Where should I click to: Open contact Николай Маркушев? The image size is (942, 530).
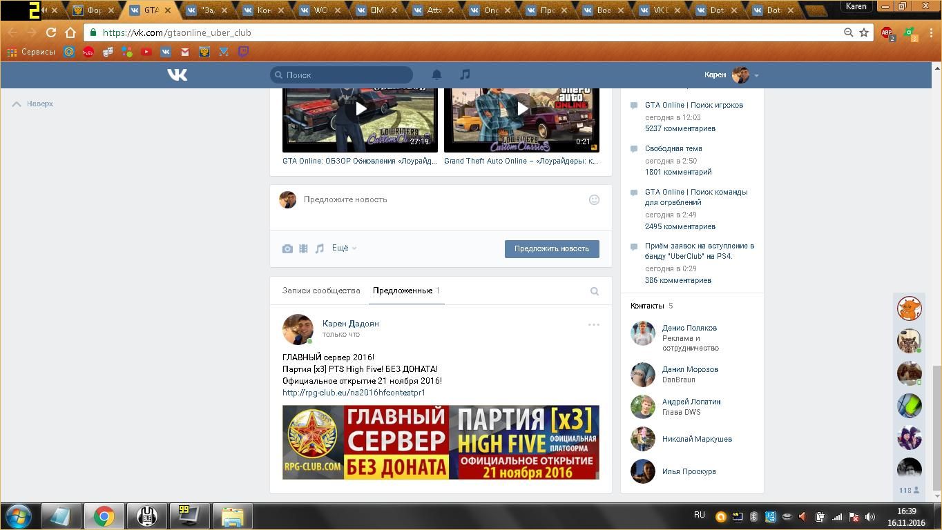click(x=697, y=439)
